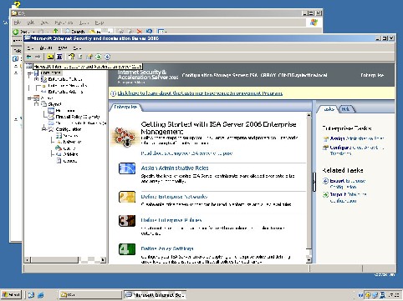Select Configuration node in the tree
Viewport: 403px width, 301px height.
[69, 129]
